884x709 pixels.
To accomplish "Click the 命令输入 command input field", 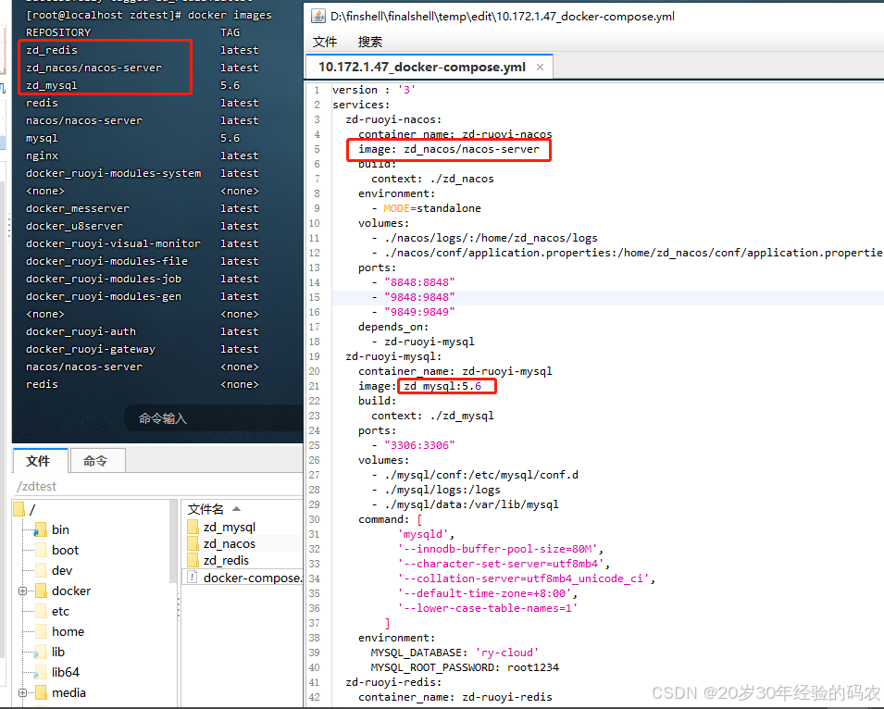I will pos(214,418).
